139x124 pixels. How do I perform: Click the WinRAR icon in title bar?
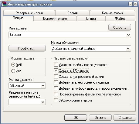pyautogui.click(x=4, y=4)
